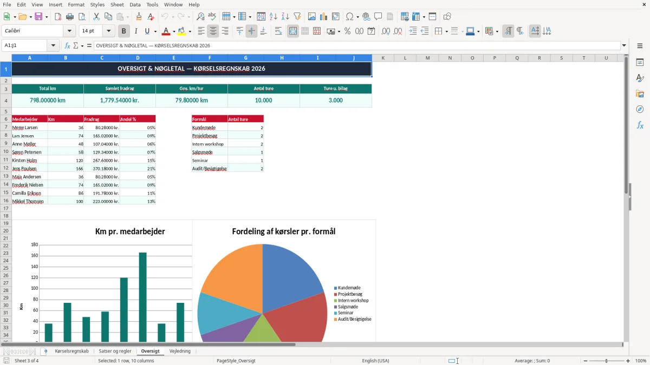Image resolution: width=650 pixels, height=365 pixels.
Task: Switch to the Satser og regler sheet tab
Action: (115, 351)
